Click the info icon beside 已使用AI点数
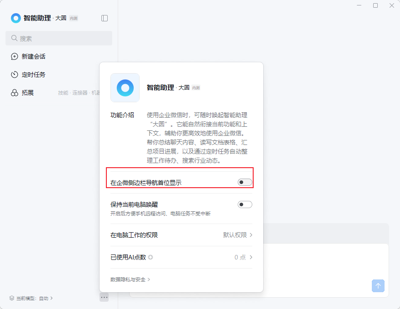 click(x=150, y=257)
